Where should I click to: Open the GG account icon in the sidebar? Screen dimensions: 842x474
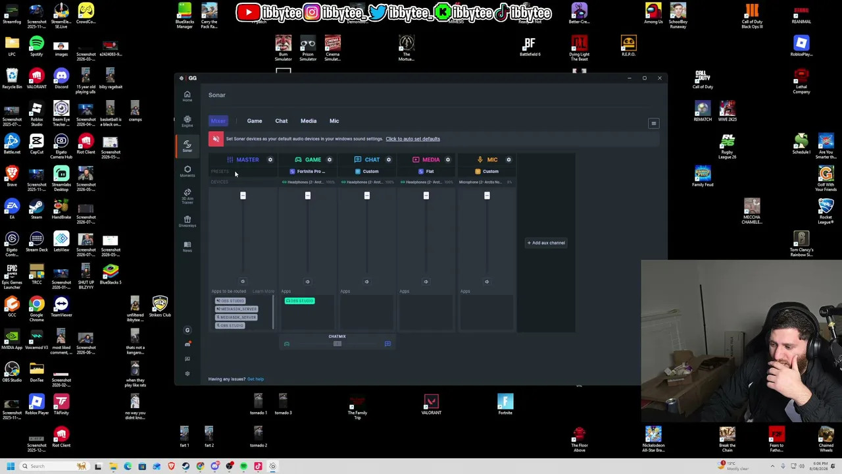coord(187,330)
